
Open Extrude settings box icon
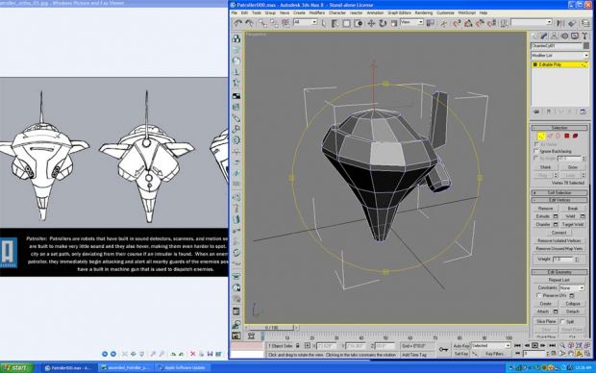click(556, 216)
